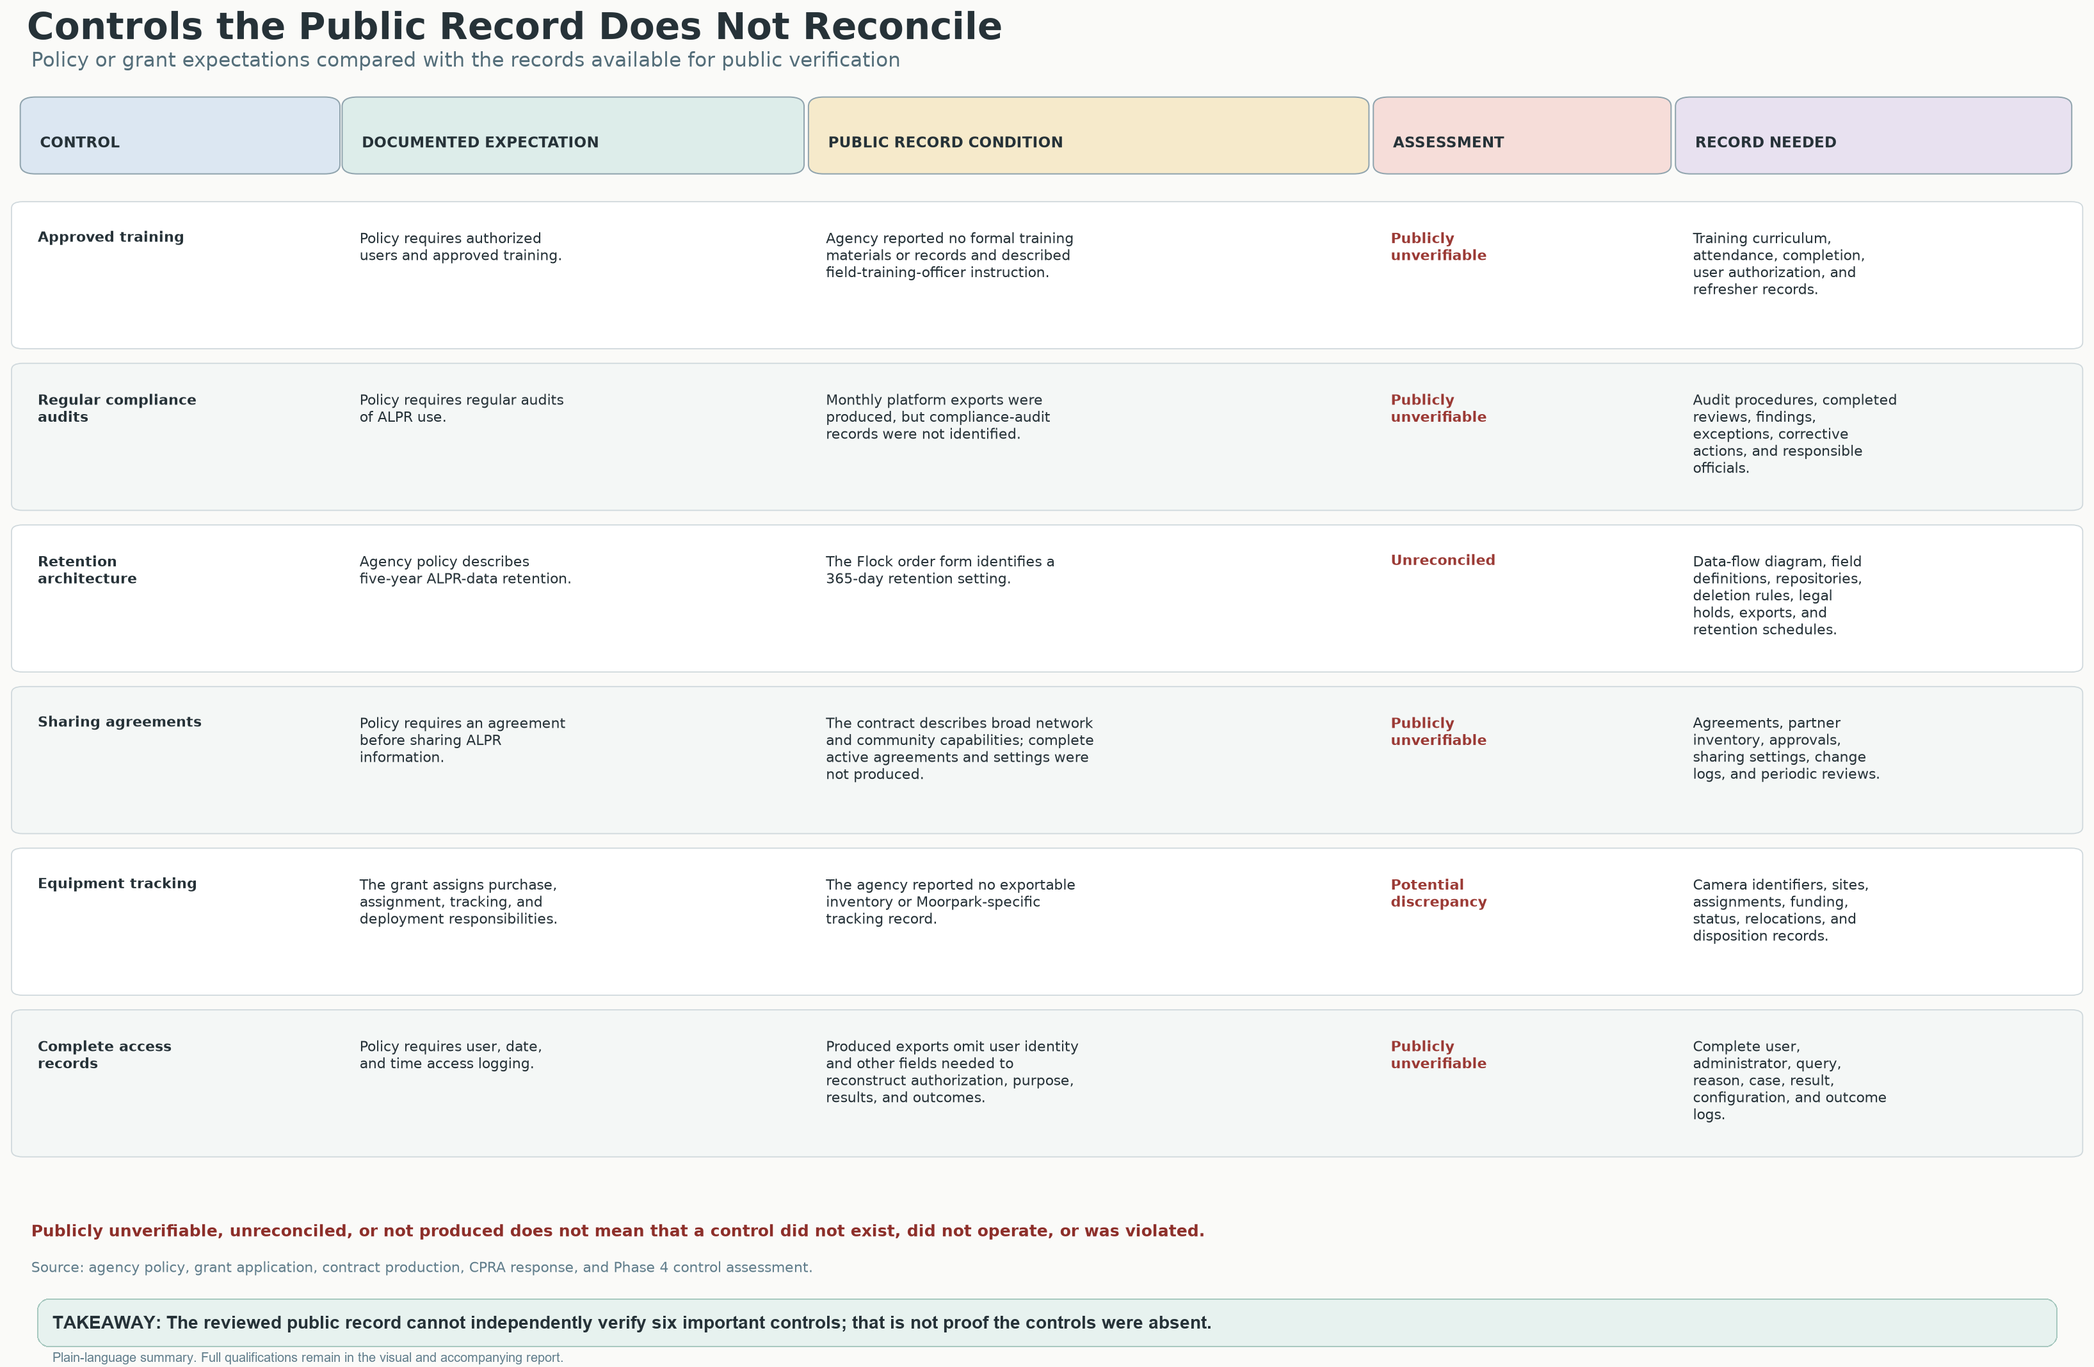Click 'Monthly platform exports were produced' text
Screen dimensions: 2094x1367
(938, 417)
